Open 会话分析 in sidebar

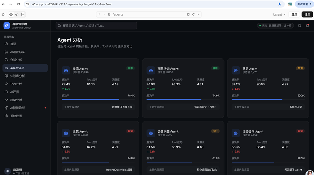point(25,60)
